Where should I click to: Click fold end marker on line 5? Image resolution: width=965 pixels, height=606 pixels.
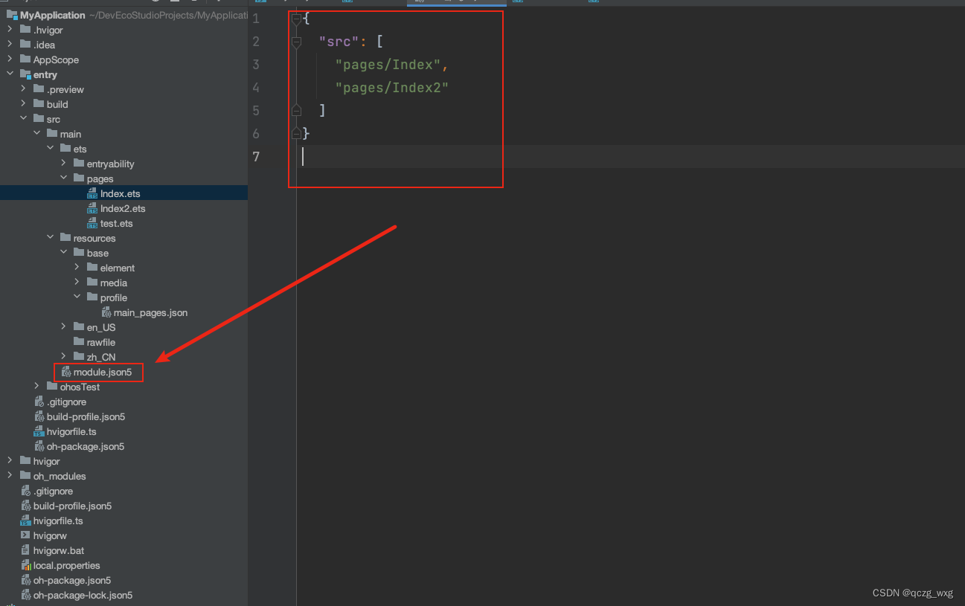click(296, 111)
